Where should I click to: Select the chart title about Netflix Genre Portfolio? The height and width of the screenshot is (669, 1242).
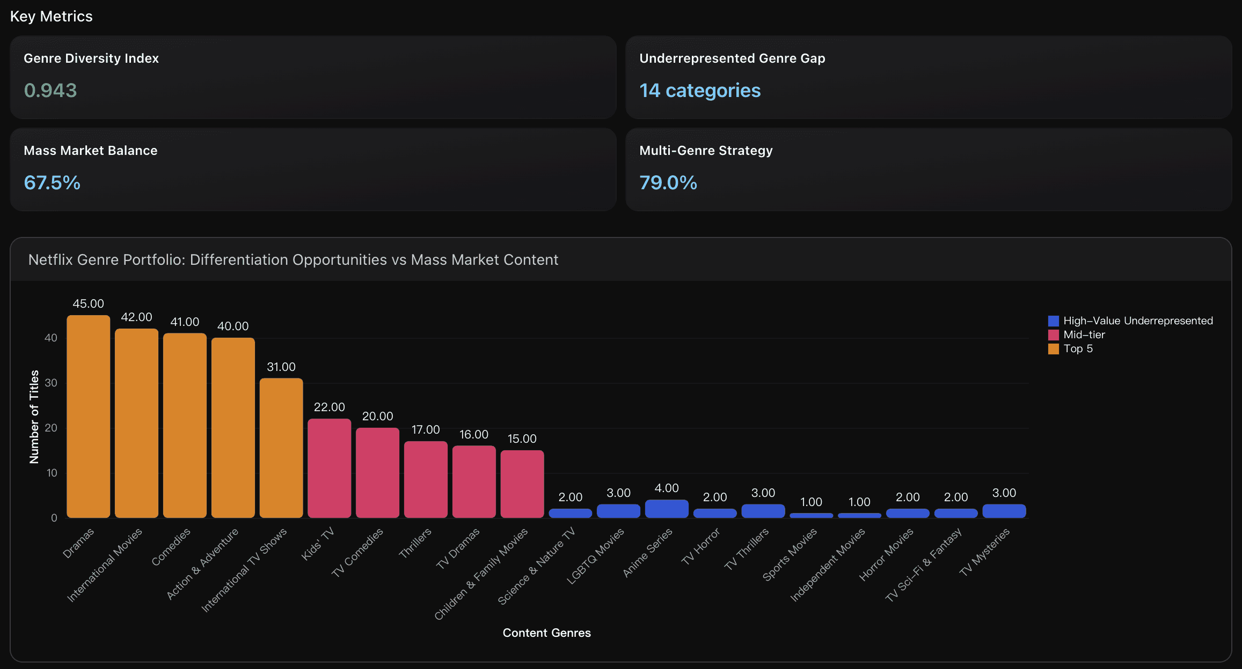pyautogui.click(x=293, y=260)
